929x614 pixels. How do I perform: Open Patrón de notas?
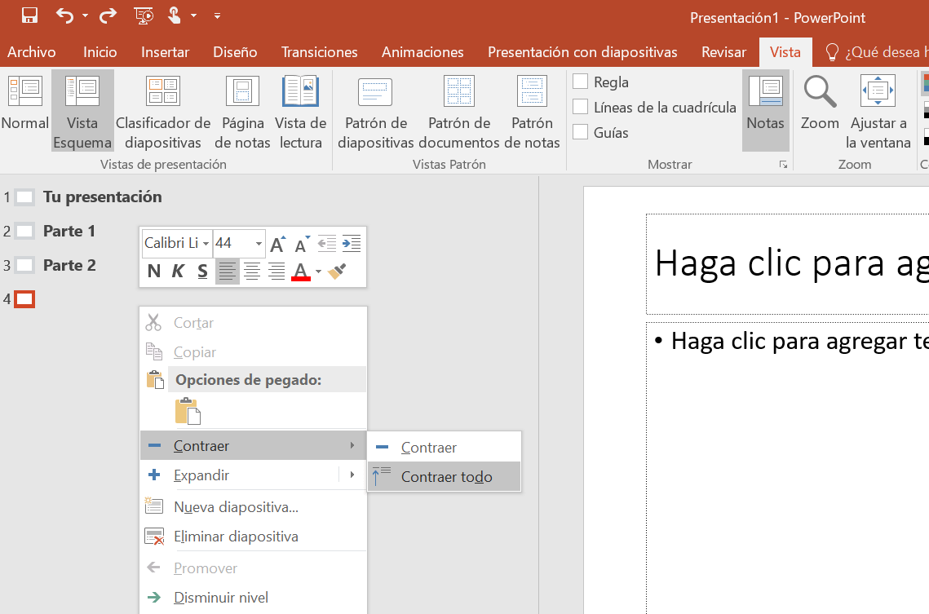point(532,112)
